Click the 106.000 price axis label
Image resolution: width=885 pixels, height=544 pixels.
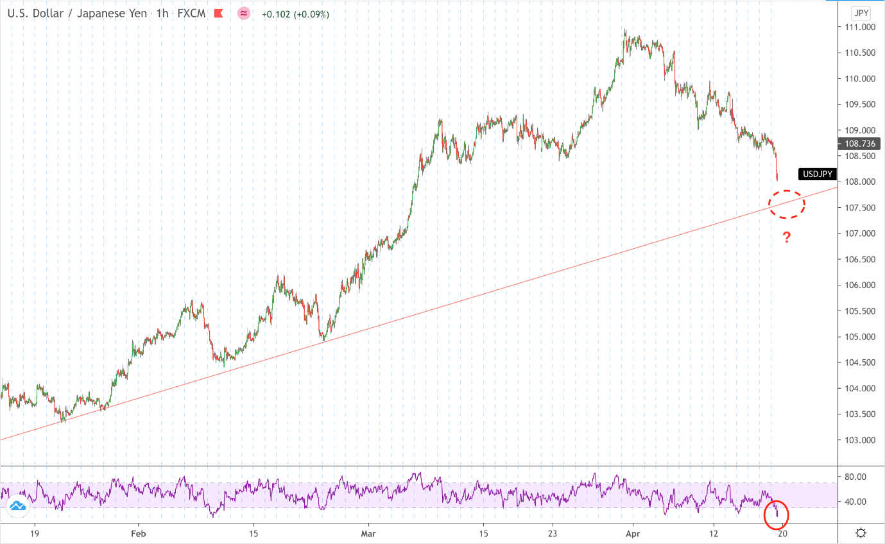coord(859,285)
